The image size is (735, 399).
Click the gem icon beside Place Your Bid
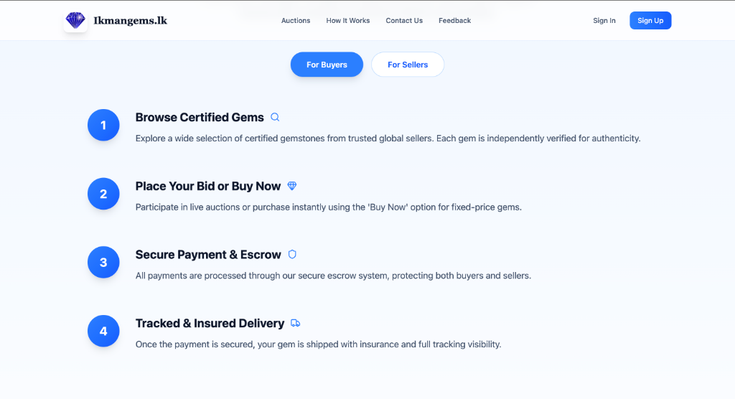(x=292, y=186)
